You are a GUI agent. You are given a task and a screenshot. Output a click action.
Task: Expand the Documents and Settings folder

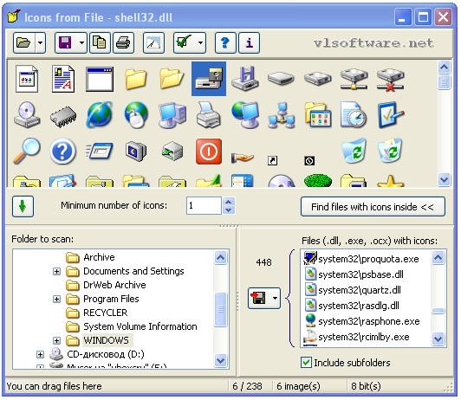[56, 271]
